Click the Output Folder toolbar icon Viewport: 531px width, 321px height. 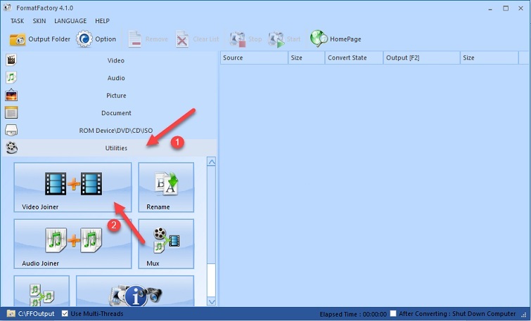18,39
